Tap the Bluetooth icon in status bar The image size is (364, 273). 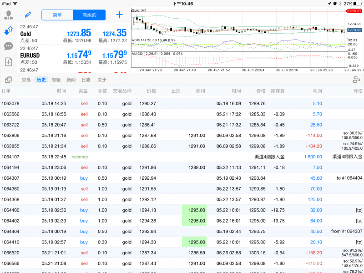coord(340,4)
